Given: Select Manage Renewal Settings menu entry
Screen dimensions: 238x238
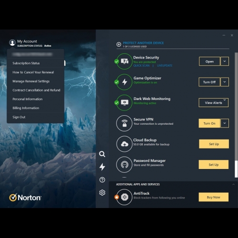Looking at the screenshot, I should pos(31,81).
